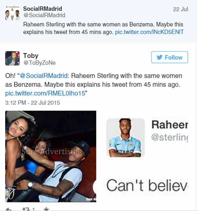Click the Manchester City player avatar in the attached image
This screenshot has width=198, height=211.
click(x=126, y=138)
